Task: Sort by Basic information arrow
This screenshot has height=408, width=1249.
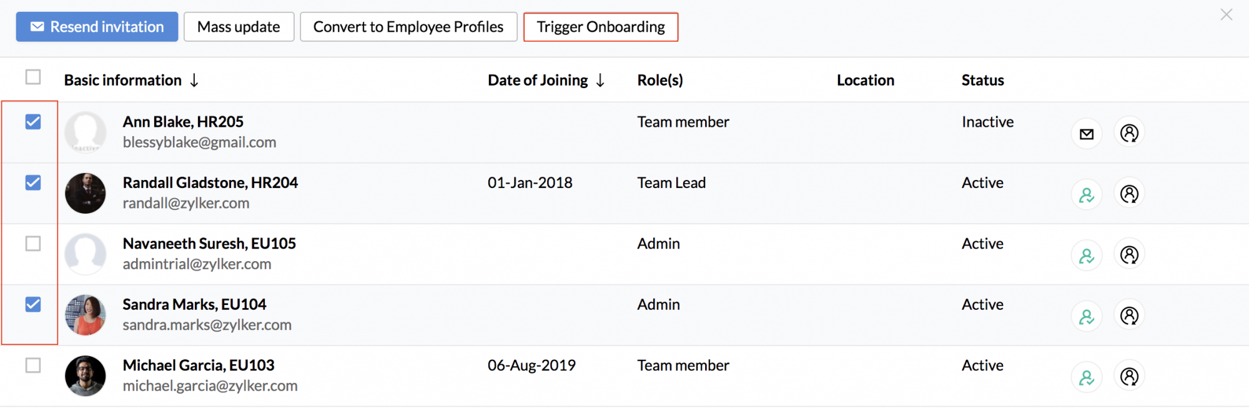Action: (194, 80)
